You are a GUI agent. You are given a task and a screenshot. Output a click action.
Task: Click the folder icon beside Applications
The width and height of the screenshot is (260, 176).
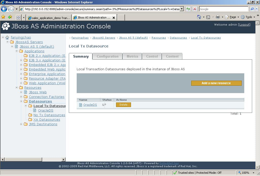21,51
